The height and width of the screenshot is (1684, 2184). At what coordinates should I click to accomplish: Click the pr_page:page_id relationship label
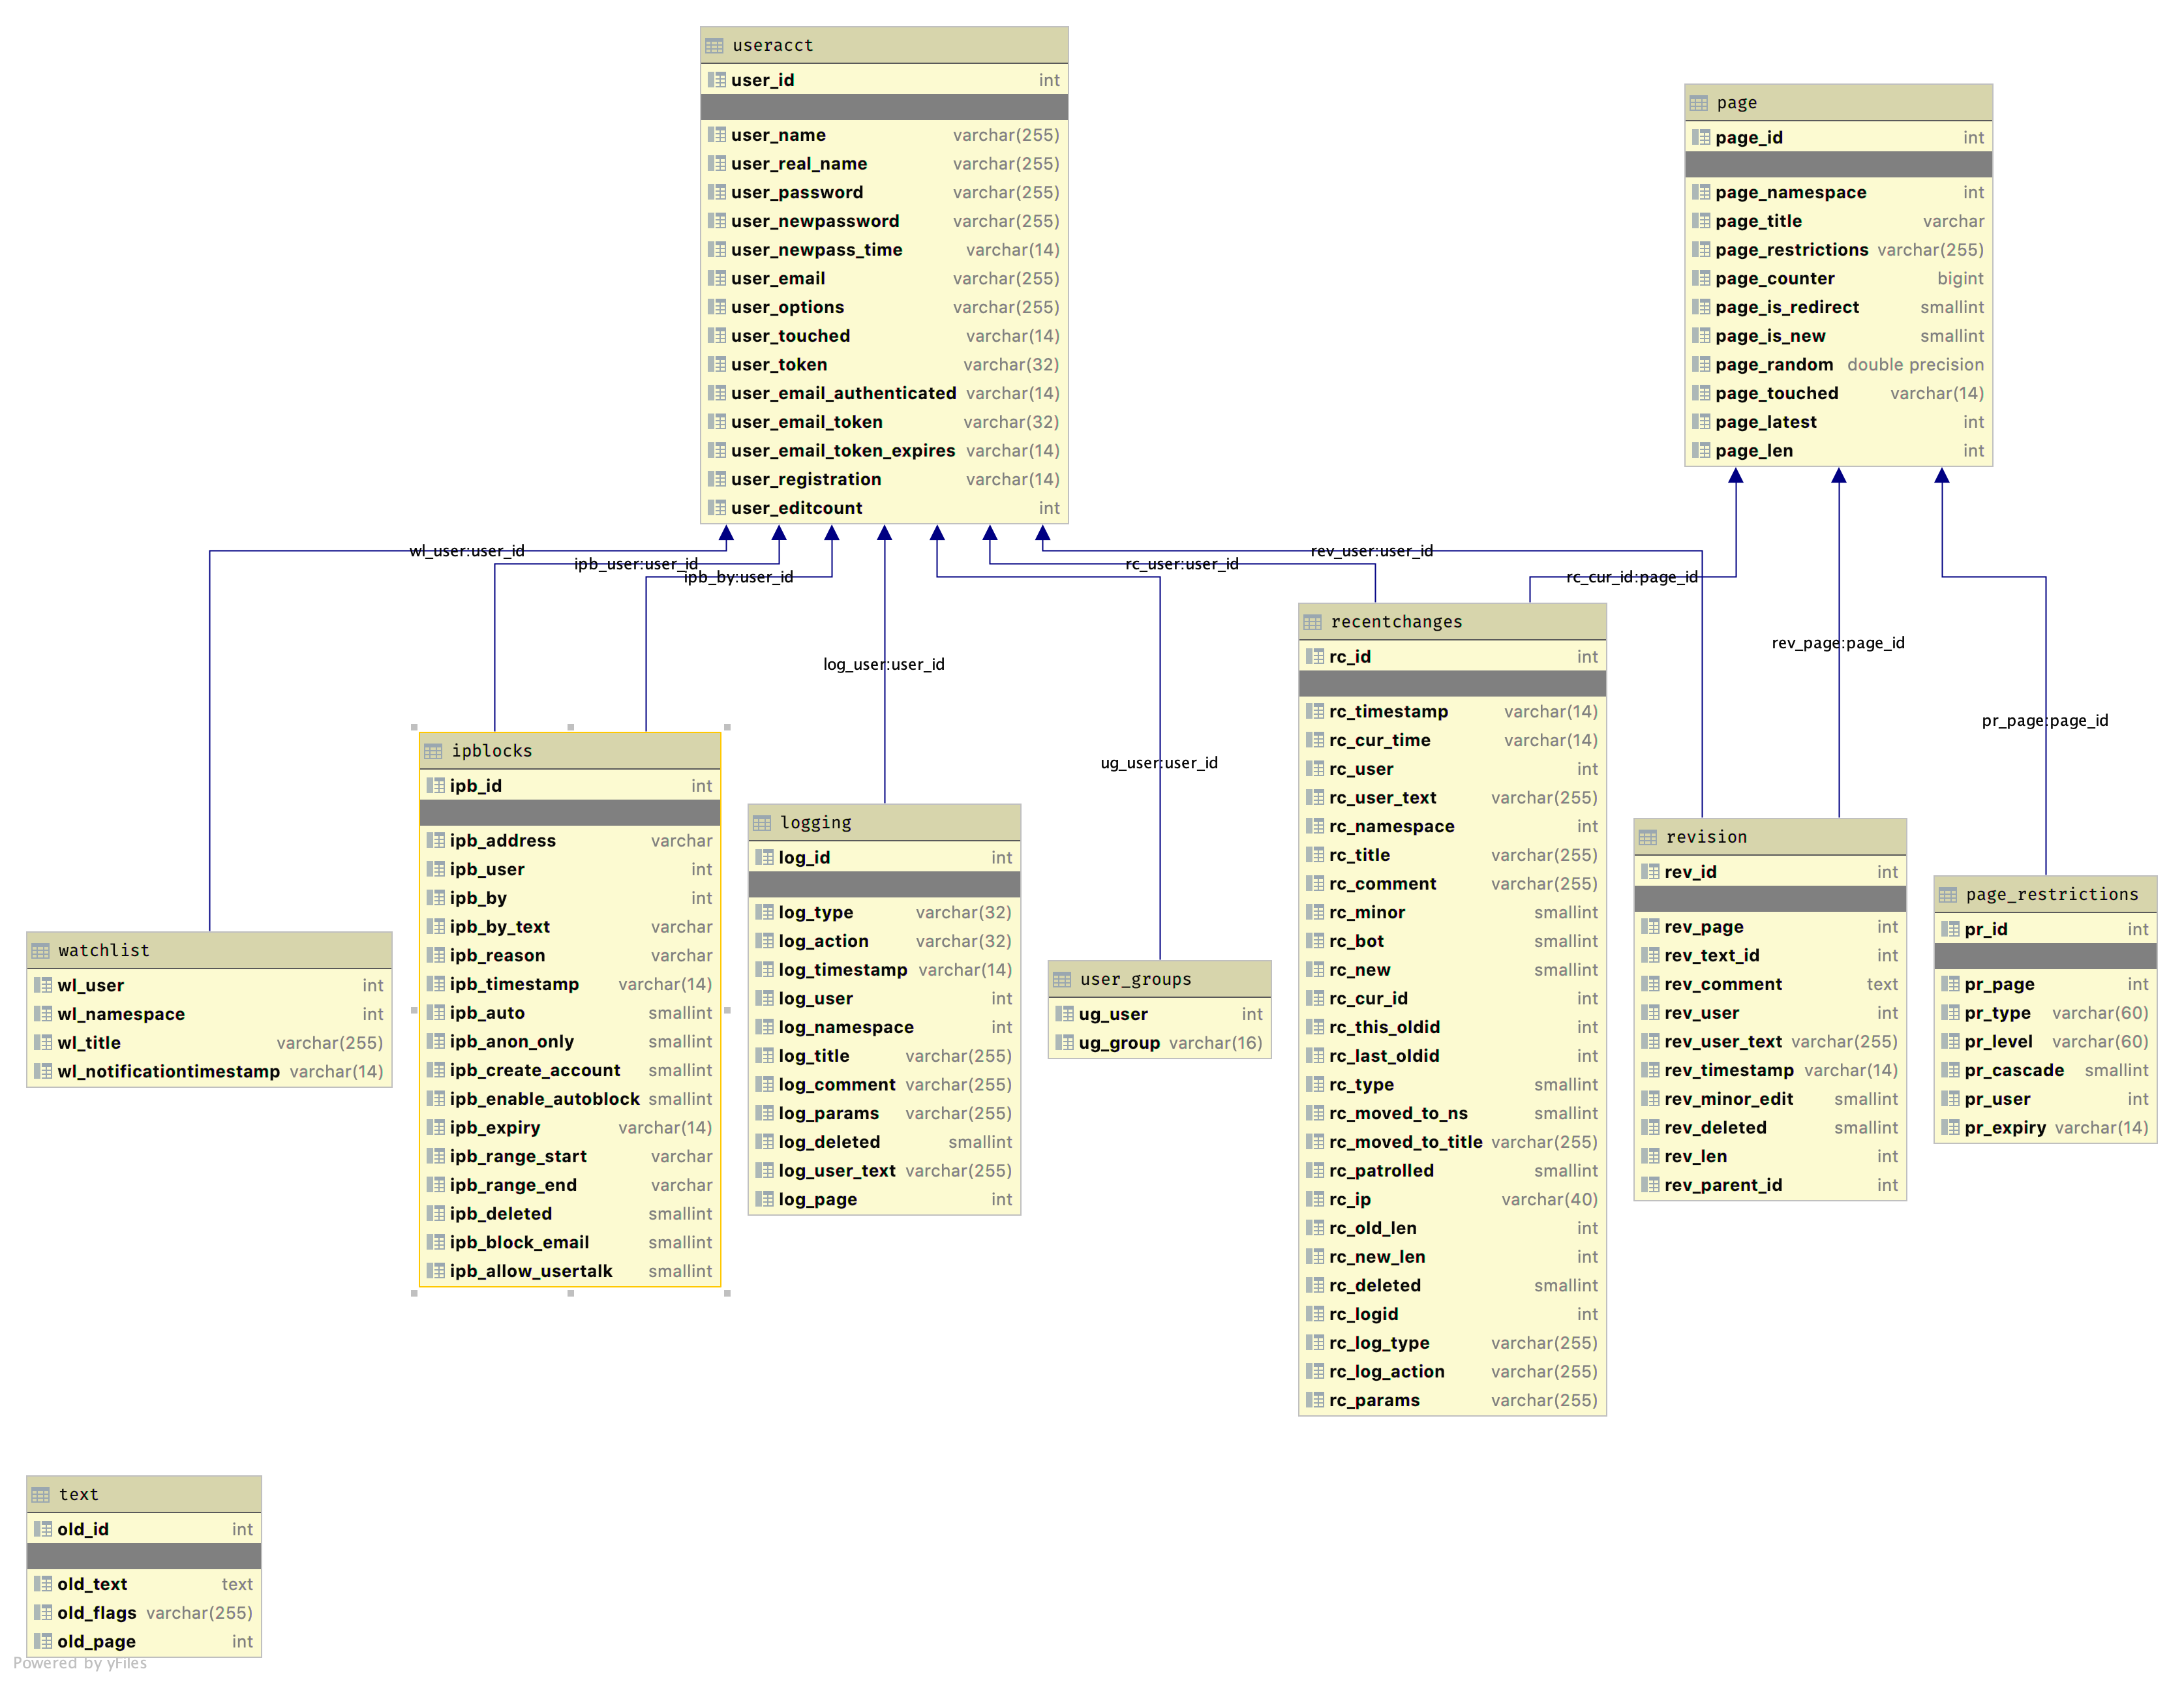[2044, 720]
